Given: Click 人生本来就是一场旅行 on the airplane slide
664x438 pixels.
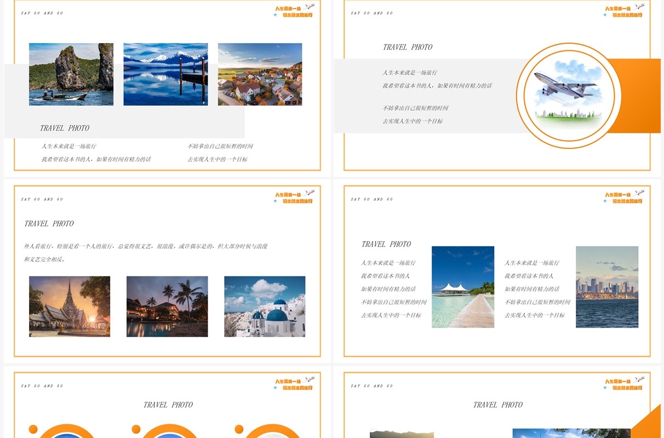Looking at the screenshot, I should tap(410, 73).
